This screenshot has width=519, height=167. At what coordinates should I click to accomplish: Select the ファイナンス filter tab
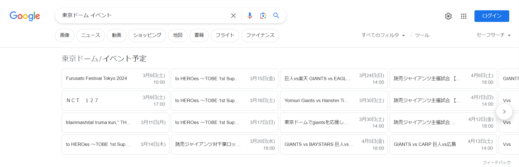260,36
